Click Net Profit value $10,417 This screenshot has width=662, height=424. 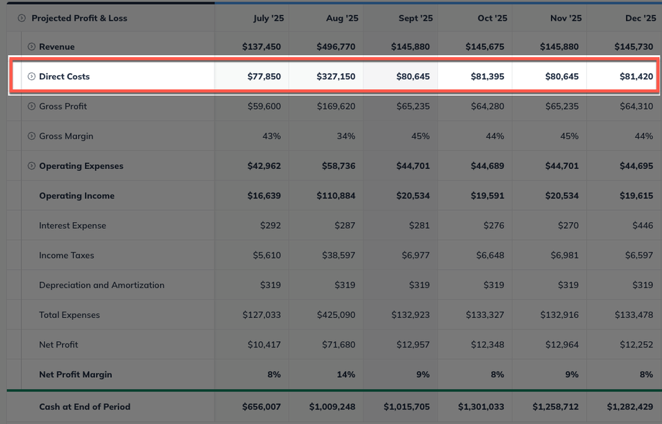264,345
